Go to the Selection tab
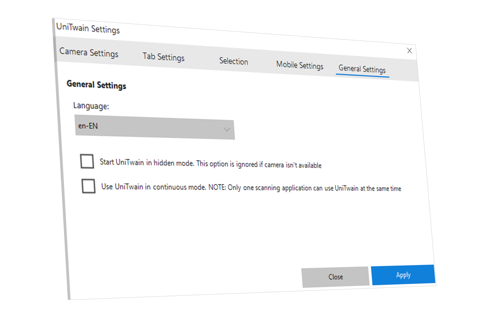Viewport: 490px width, 319px height. tap(234, 61)
